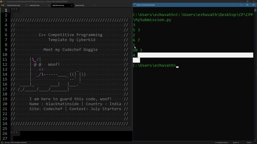Click the next-tab arrow in Sublime tab bar

tap(4, 5)
